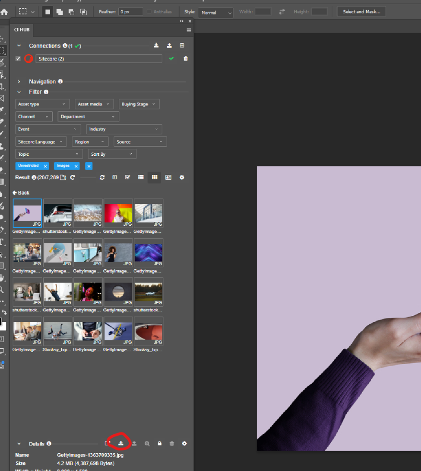Click the foreground color swatch in the toolbar
Image resolution: width=421 pixels, height=471 pixels.
tap(1, 322)
